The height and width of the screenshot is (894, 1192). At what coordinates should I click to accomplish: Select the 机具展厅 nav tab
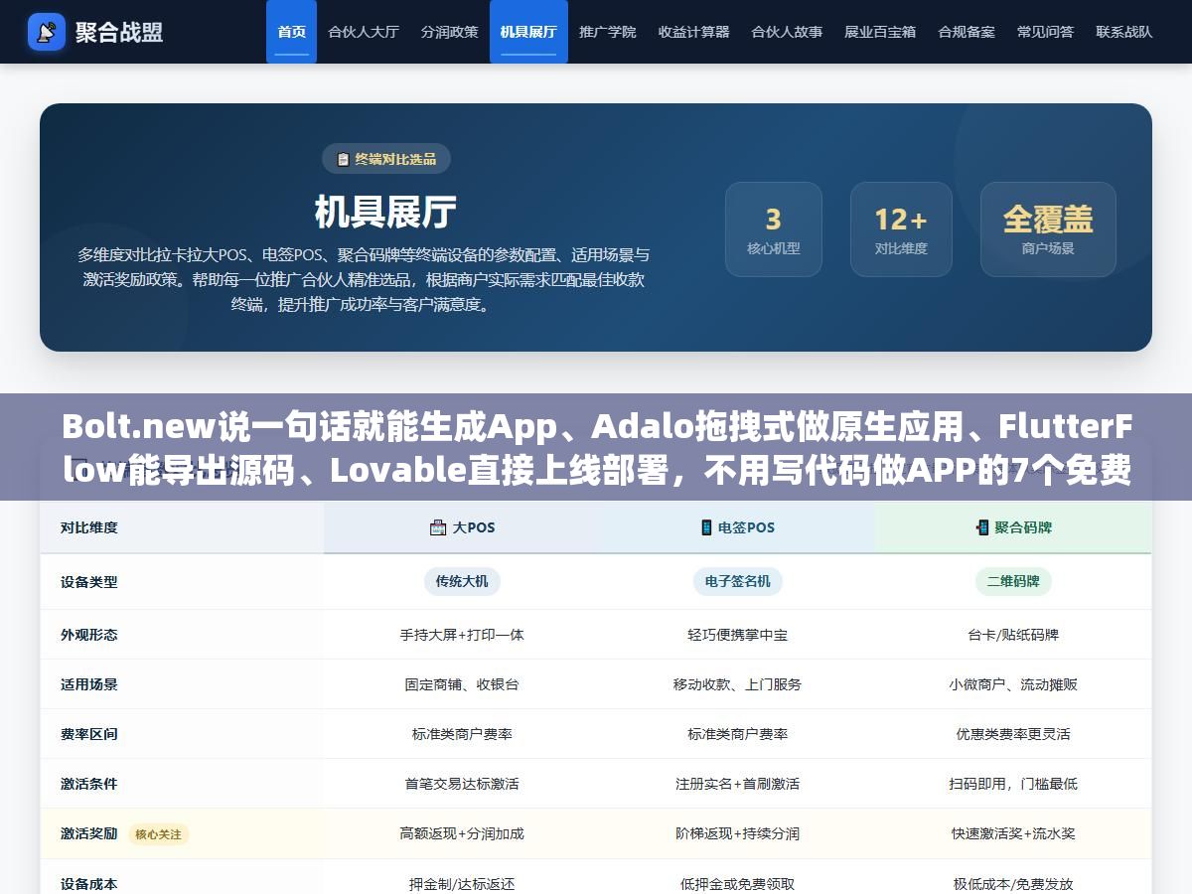pos(528,32)
